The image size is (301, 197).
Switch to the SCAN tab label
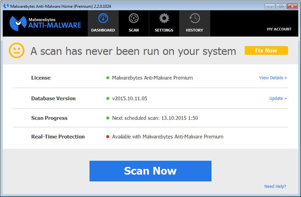point(134,30)
